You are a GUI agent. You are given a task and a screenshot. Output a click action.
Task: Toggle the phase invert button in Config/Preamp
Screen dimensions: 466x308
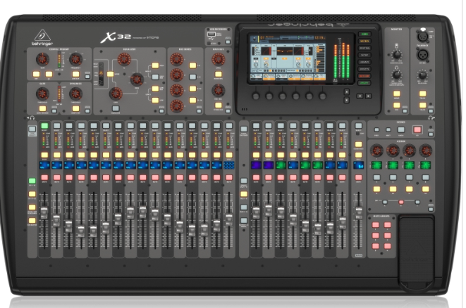[x=49, y=74]
